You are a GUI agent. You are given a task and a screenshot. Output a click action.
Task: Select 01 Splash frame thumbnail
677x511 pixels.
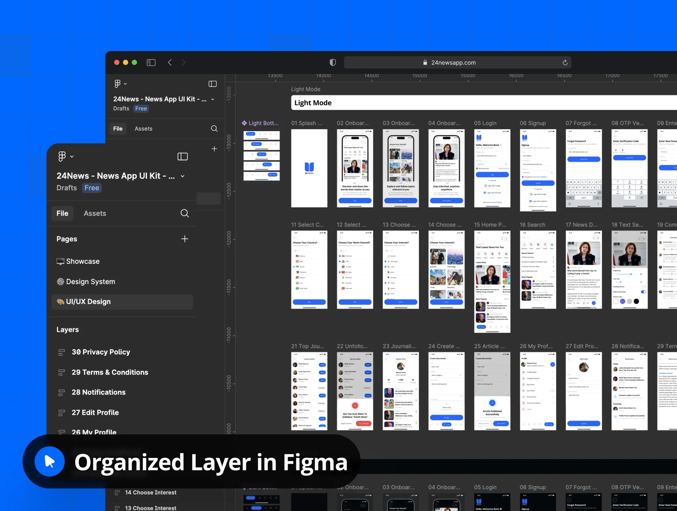point(309,168)
